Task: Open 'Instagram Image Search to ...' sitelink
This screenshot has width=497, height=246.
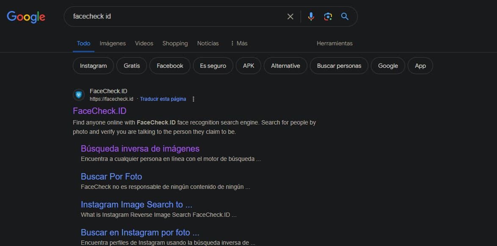Action: point(137,205)
